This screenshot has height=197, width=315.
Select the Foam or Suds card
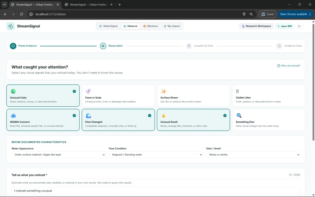coord(118,96)
